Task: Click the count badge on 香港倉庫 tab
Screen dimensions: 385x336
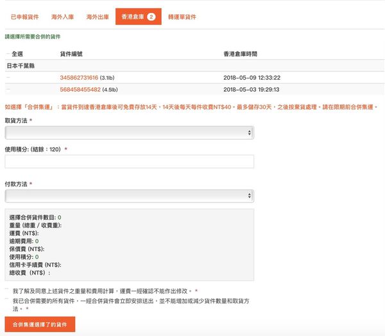Action: 150,17
